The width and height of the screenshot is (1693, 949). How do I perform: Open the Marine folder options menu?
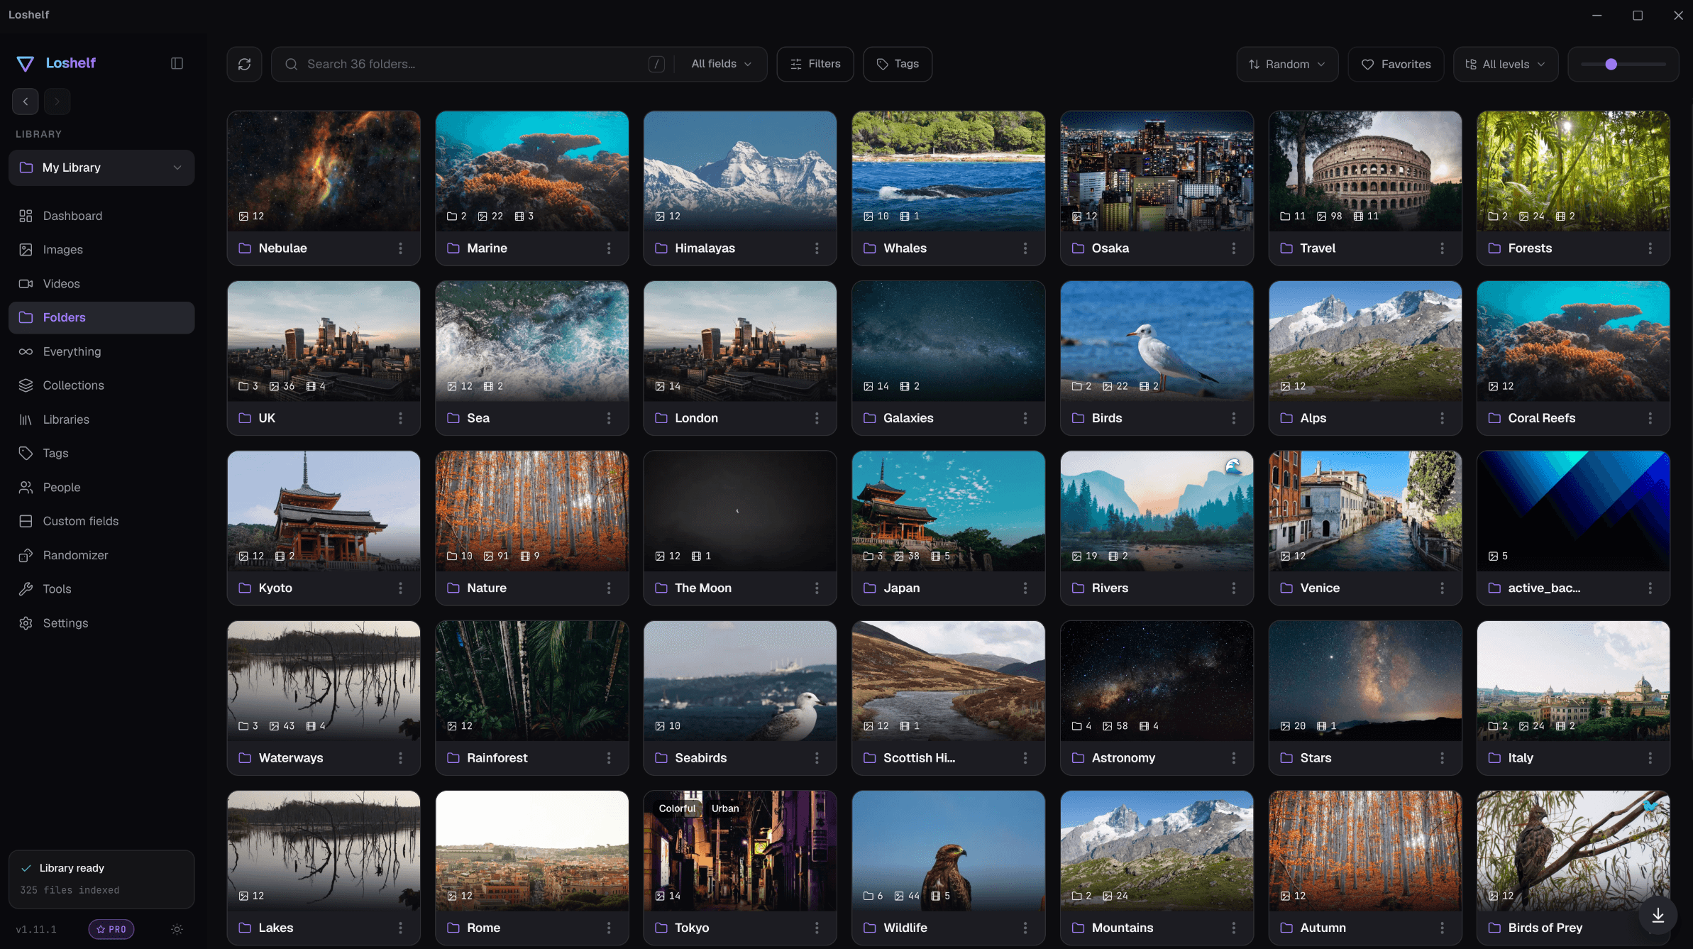coord(609,248)
